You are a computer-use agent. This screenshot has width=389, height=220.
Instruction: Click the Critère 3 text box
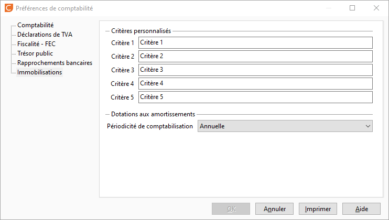(255, 70)
